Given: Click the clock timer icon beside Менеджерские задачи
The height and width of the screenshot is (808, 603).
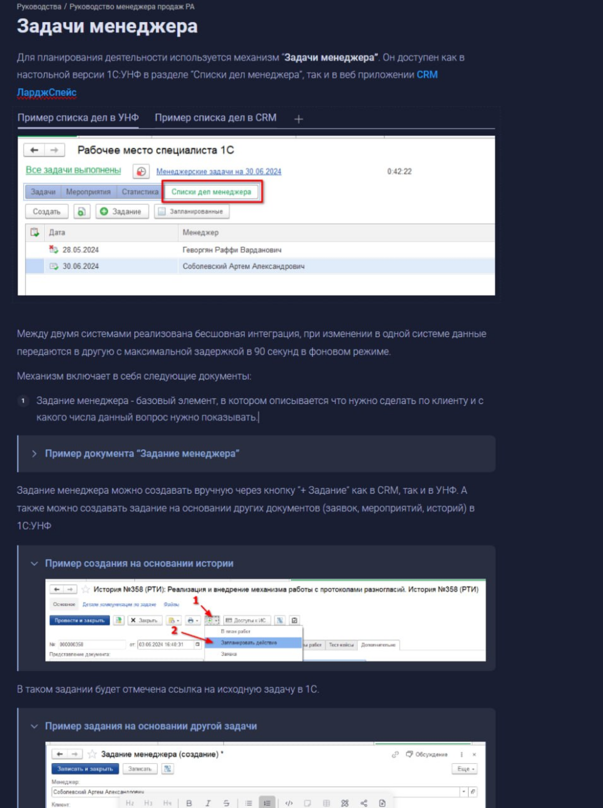Looking at the screenshot, I should click(x=141, y=172).
